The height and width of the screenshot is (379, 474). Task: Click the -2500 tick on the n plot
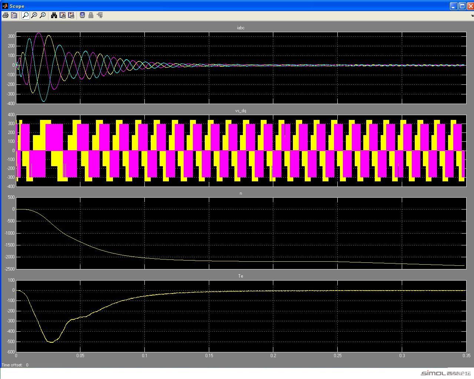click(9, 269)
